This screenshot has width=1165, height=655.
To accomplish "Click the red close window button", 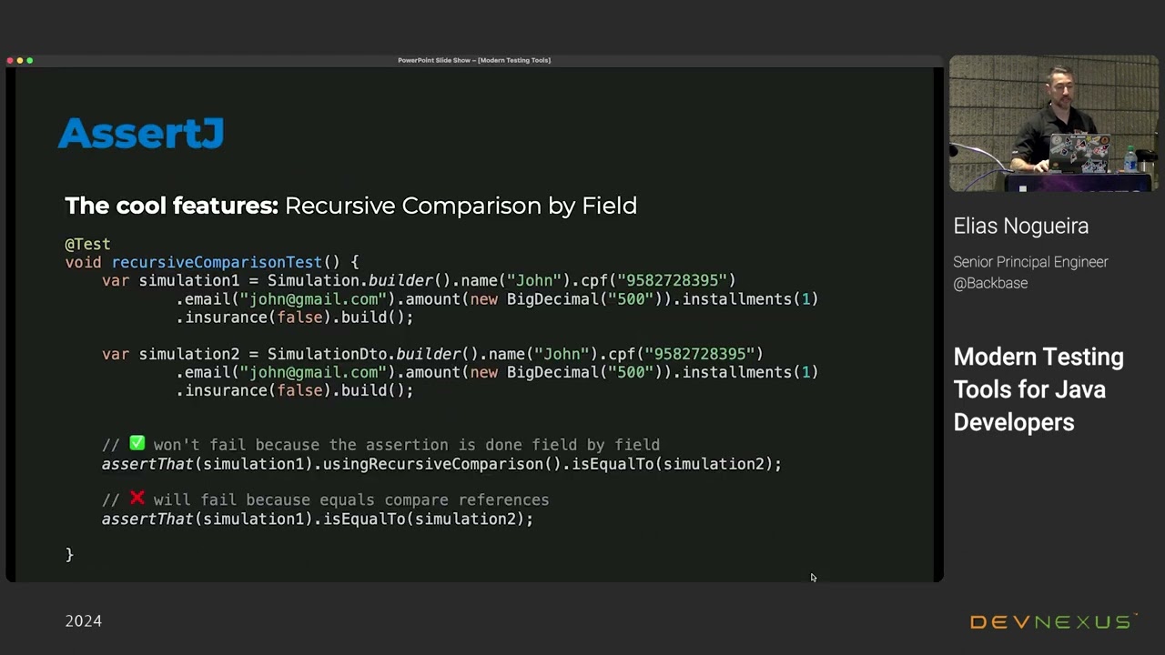I will point(10,60).
